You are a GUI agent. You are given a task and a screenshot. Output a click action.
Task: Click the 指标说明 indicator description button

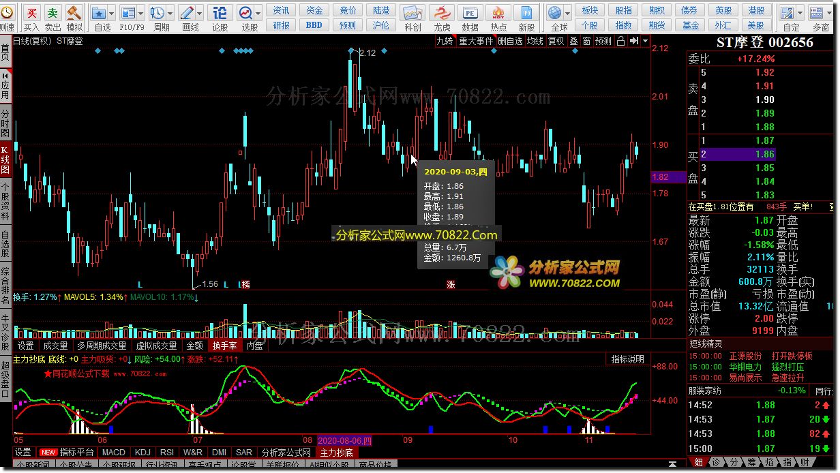[627, 359]
